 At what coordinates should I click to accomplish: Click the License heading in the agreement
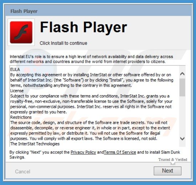click(x=17, y=91)
